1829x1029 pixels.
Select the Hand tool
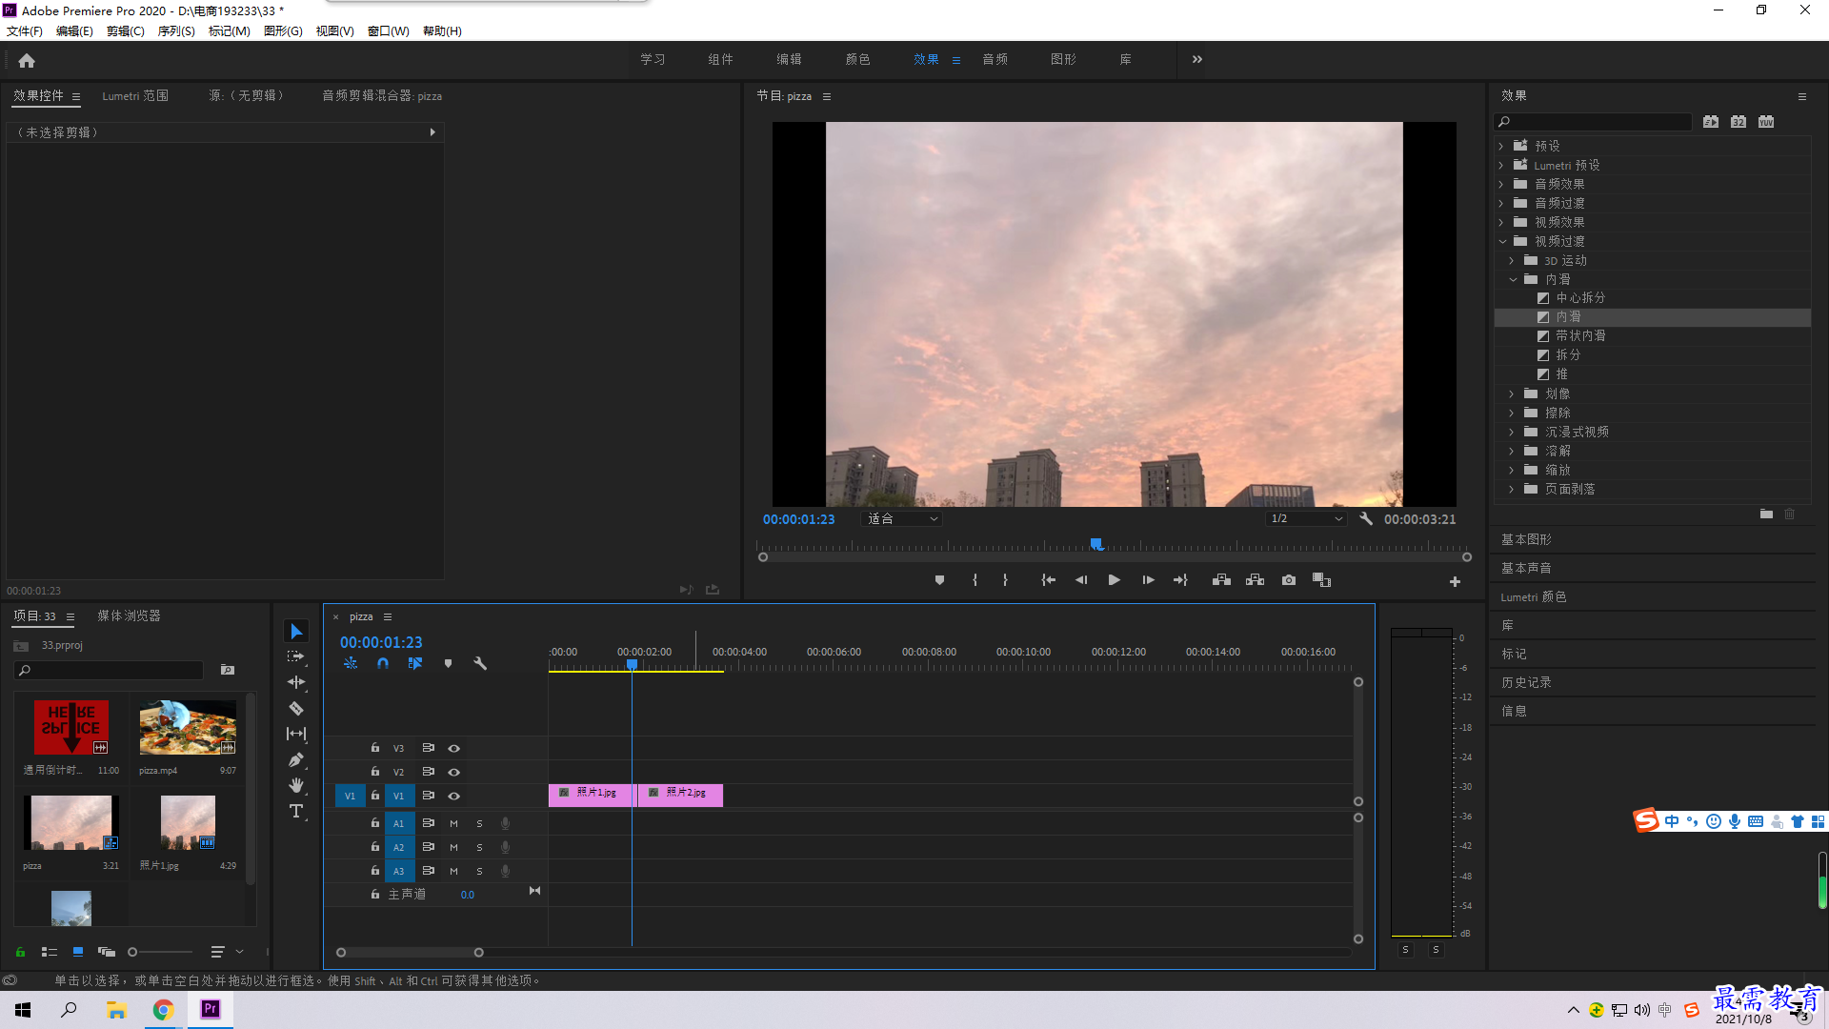(x=296, y=785)
